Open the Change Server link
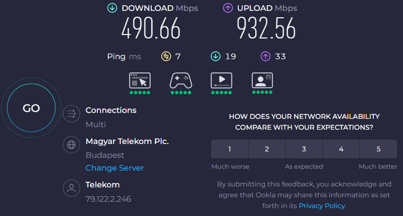 coord(115,168)
